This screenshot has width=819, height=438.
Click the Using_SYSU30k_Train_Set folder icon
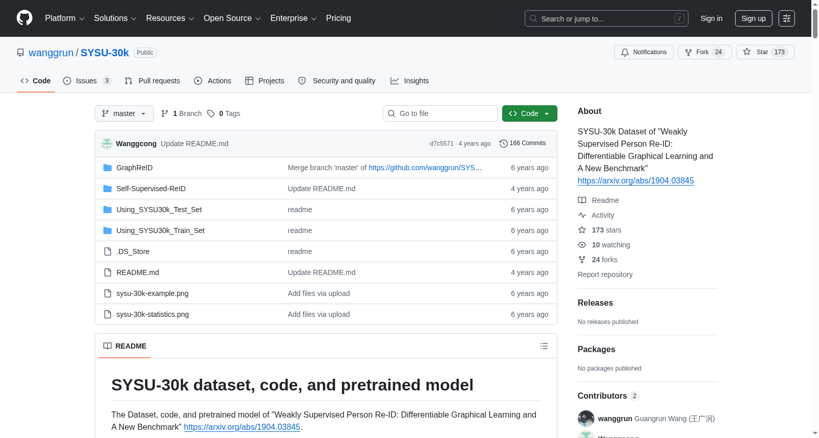click(x=107, y=230)
